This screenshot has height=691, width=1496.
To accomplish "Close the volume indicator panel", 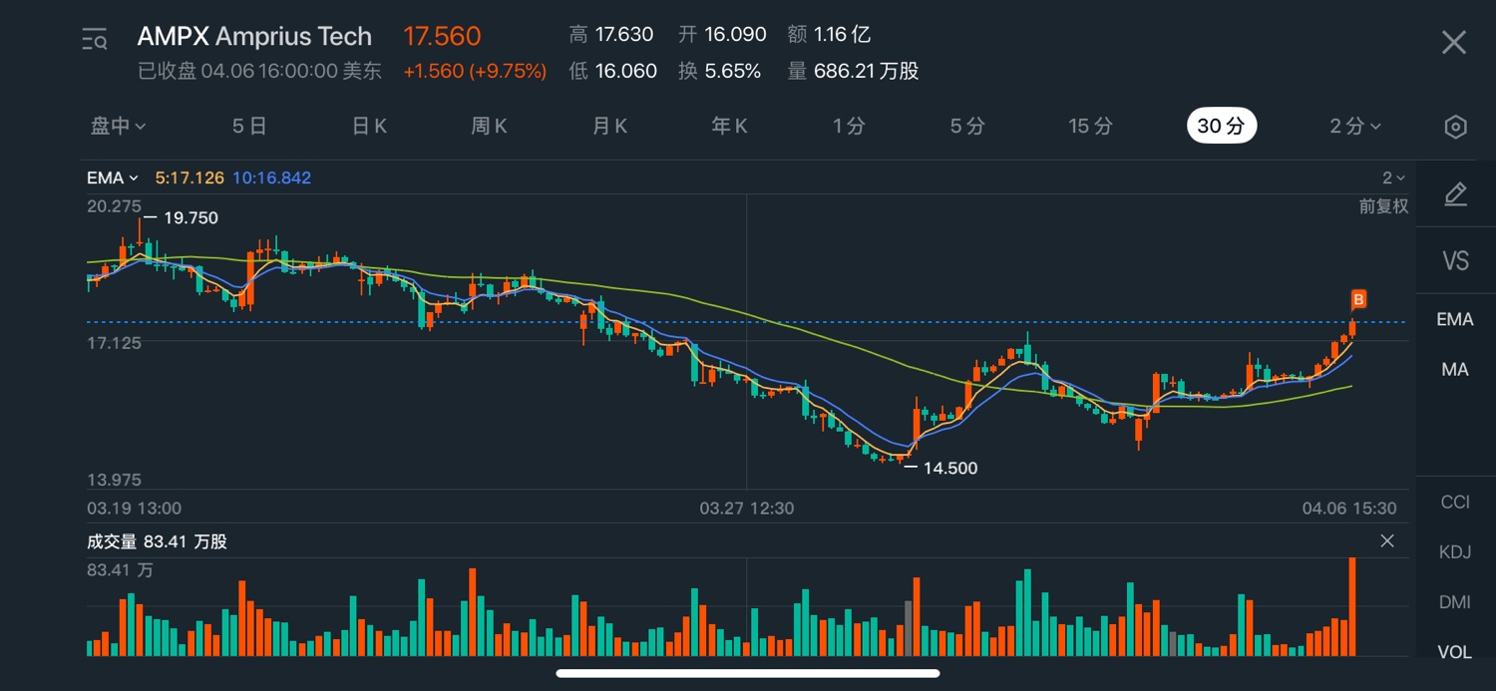I will (x=1387, y=541).
